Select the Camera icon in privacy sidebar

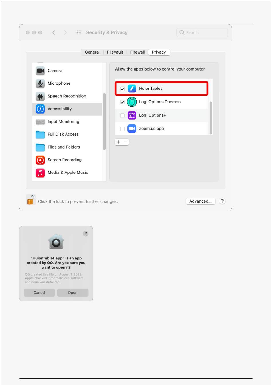(40, 71)
